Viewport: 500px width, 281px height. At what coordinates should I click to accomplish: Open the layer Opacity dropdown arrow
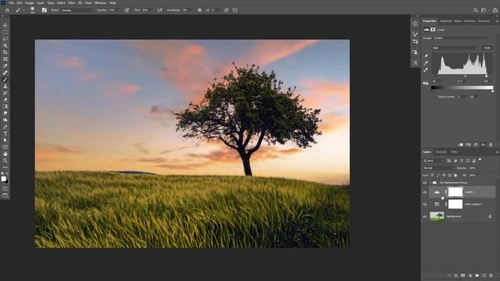(x=479, y=168)
